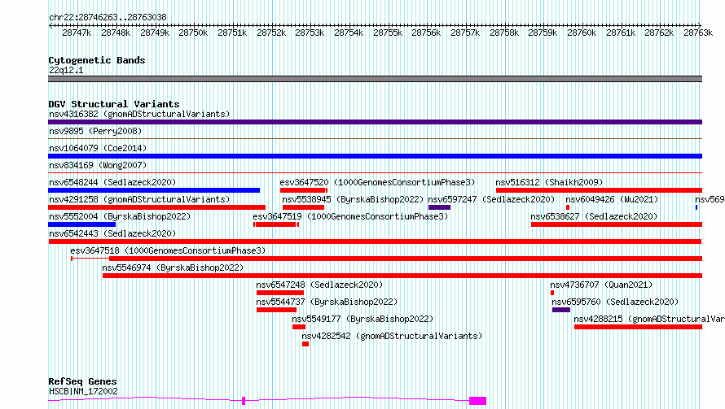This screenshot has height=409, width=725.
Task: Select the nsv6538627 red bar
Action: coord(617,224)
